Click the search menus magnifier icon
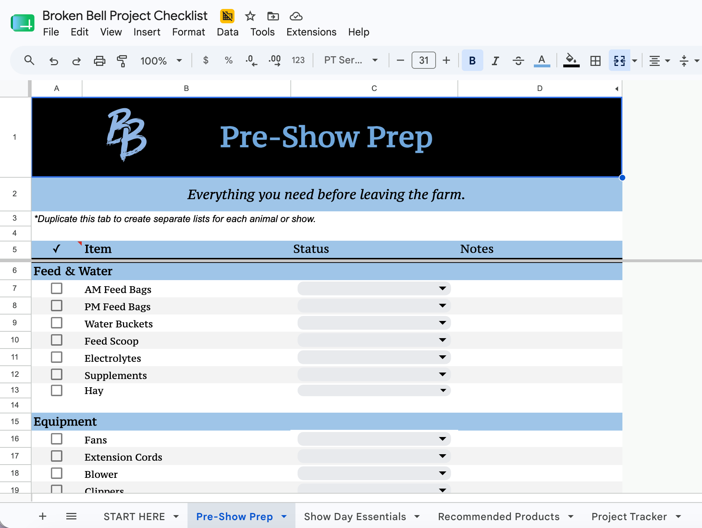702x528 pixels. coord(29,61)
